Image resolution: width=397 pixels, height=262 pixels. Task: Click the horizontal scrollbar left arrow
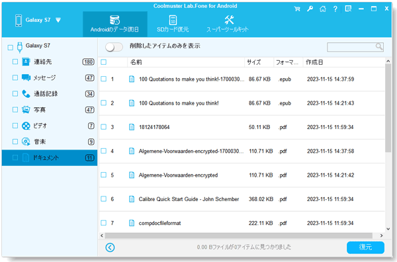102,236
